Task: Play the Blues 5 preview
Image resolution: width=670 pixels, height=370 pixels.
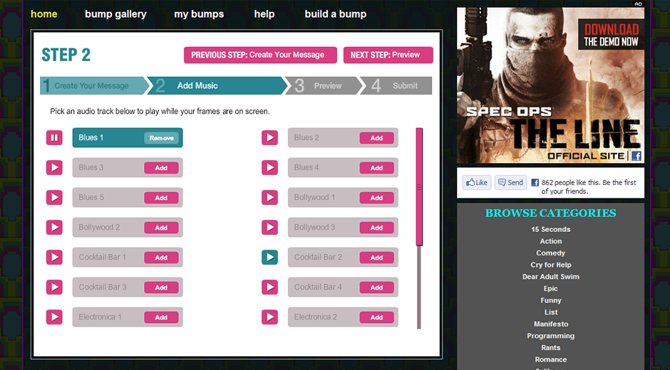Action: 55,198
